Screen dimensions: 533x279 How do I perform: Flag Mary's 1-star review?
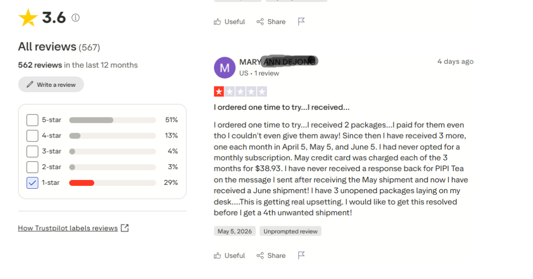coord(301,255)
